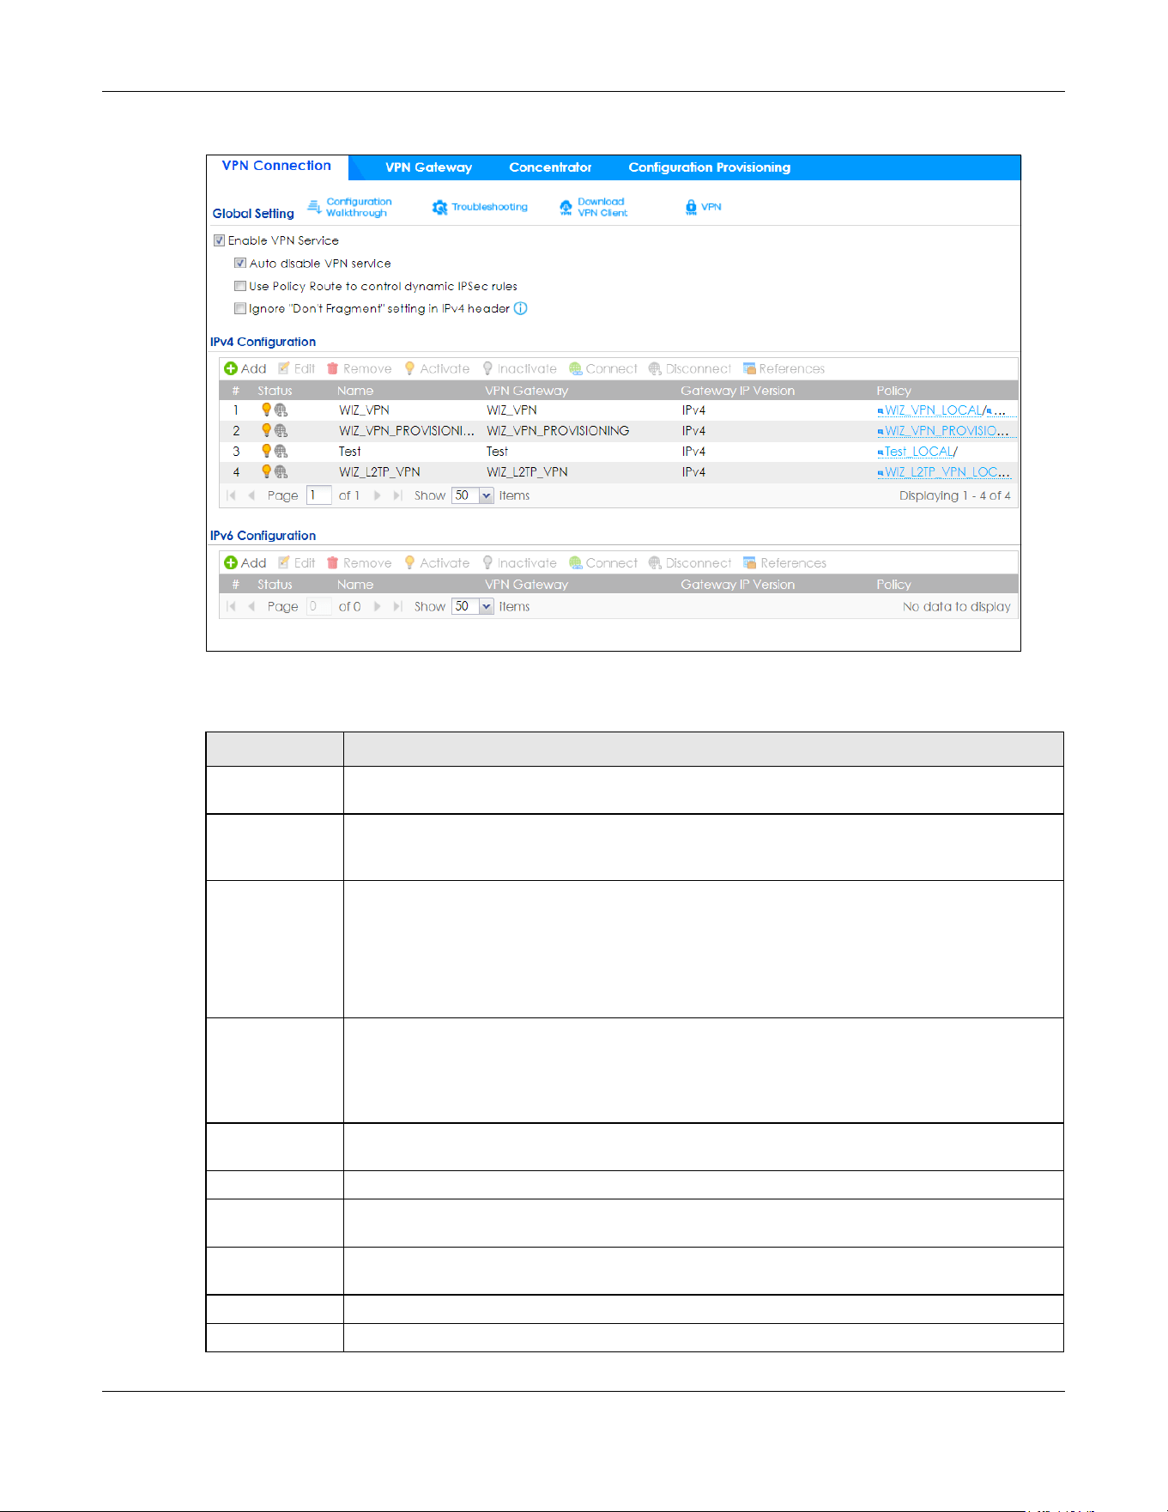The width and height of the screenshot is (1168, 1512).
Task: Click the connection globe icon for Test row
Action: click(281, 451)
